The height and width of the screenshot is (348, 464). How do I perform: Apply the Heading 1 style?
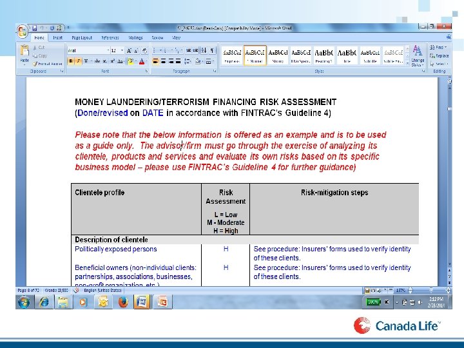(324, 55)
